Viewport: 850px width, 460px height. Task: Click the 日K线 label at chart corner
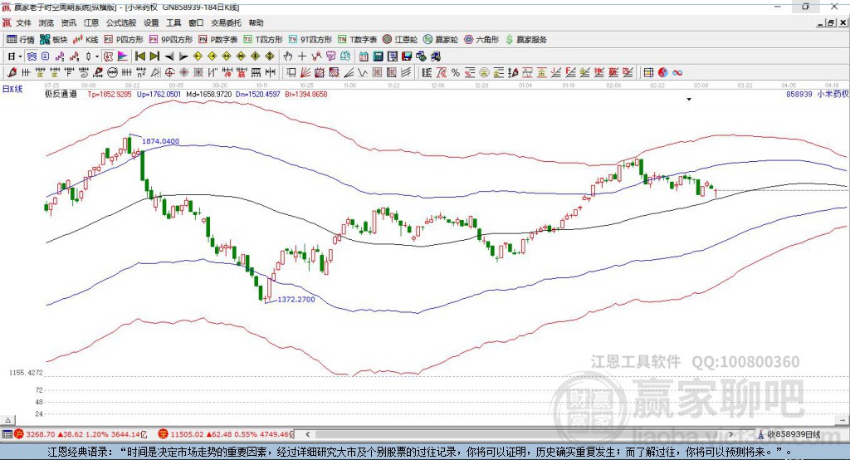(12, 89)
